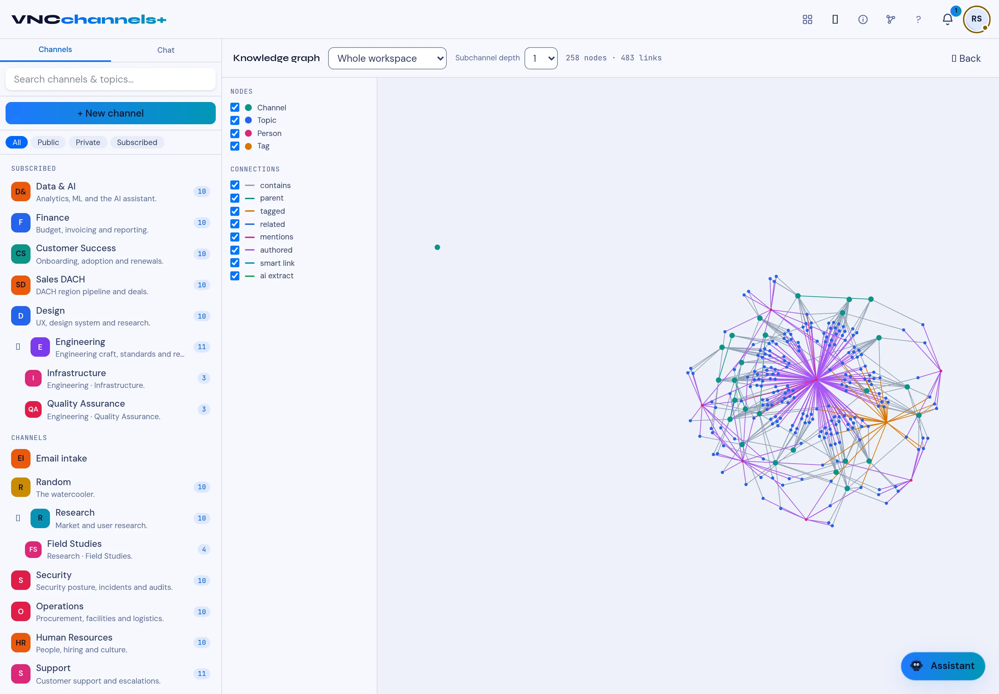Open the Infrastructure subchannel

110,378
